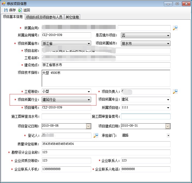Click magnifier icon next to 项目负责人
The width and height of the screenshot is (192, 183).
tap(175, 91)
